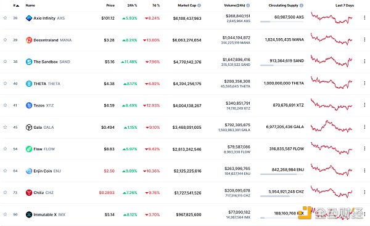Open THETA THETA coin link
This screenshot has height=226, width=370.
[x=47, y=84]
